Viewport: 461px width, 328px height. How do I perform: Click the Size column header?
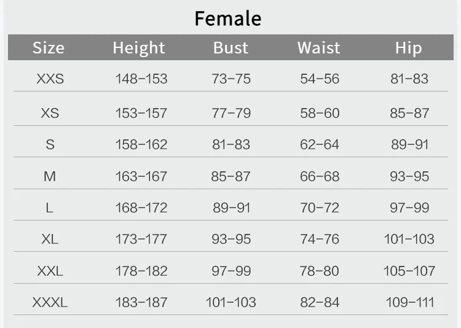click(x=49, y=48)
